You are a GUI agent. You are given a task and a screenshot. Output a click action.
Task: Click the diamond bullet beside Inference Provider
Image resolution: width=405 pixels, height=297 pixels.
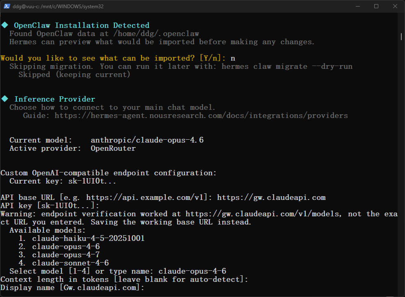point(5,99)
